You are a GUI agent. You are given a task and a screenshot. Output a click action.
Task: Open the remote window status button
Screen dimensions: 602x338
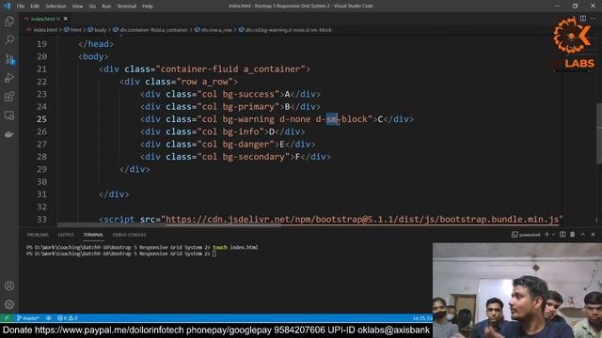pyautogui.click(x=7, y=318)
